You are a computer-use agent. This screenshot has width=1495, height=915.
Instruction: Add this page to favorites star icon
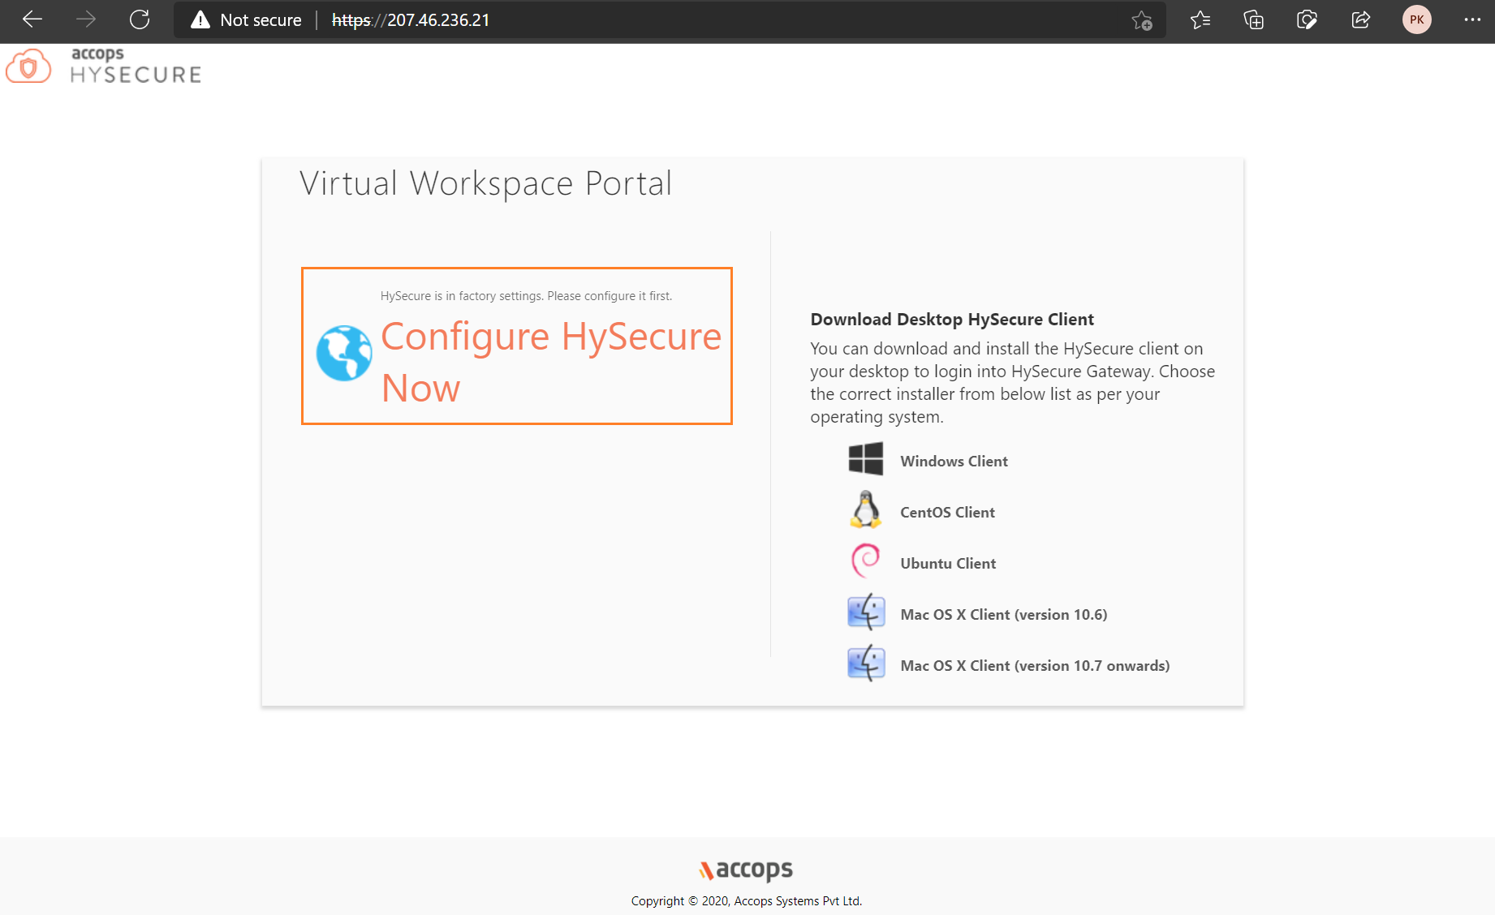[1142, 20]
